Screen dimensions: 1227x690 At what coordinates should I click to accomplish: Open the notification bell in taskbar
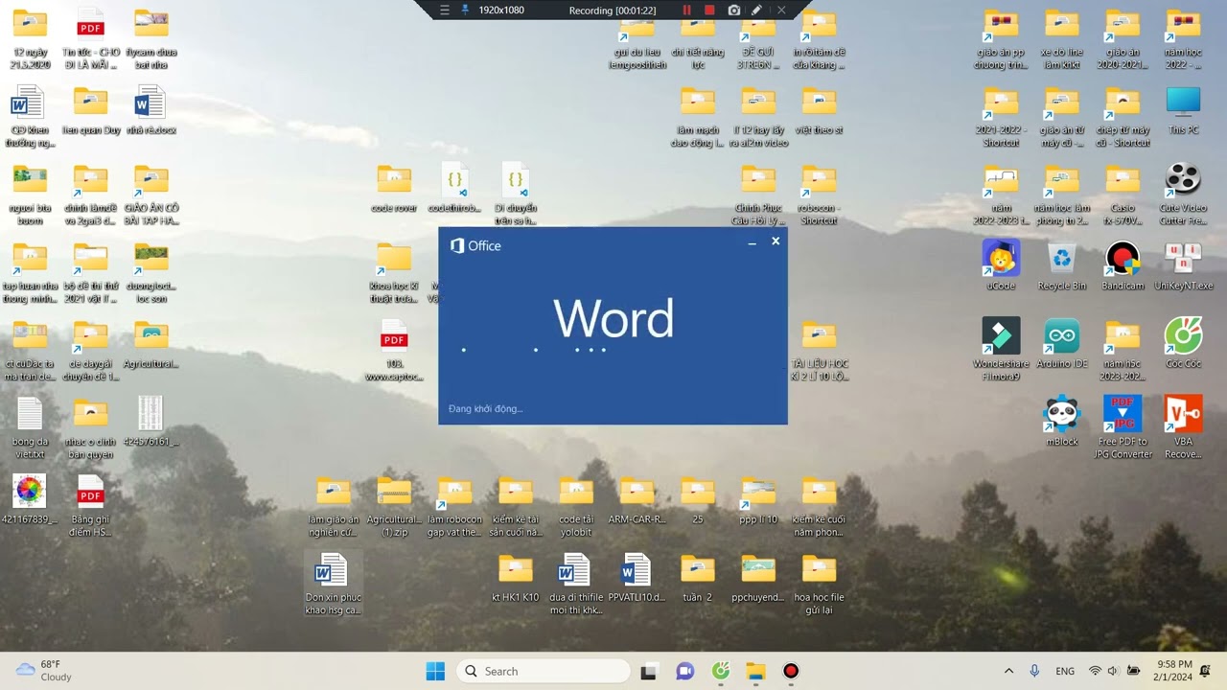click(x=1206, y=671)
